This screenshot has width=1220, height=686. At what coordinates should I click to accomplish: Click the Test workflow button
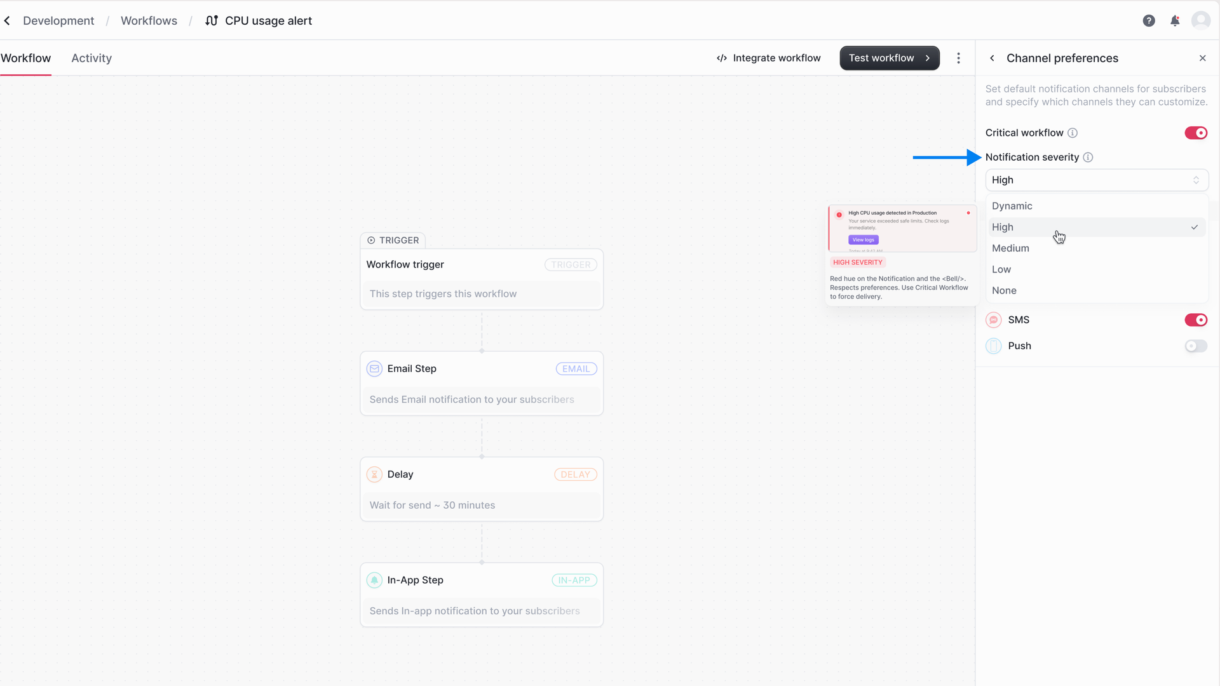pyautogui.click(x=889, y=58)
